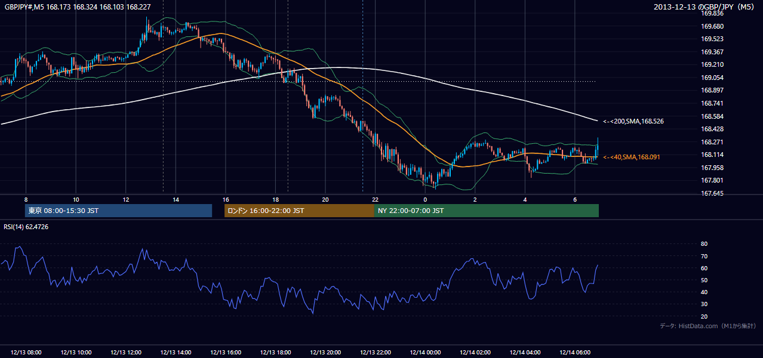Viewport: 763px width, 358px height.
Task: Click the 12/13 12:00 bottom time label
Action: (x=125, y=353)
